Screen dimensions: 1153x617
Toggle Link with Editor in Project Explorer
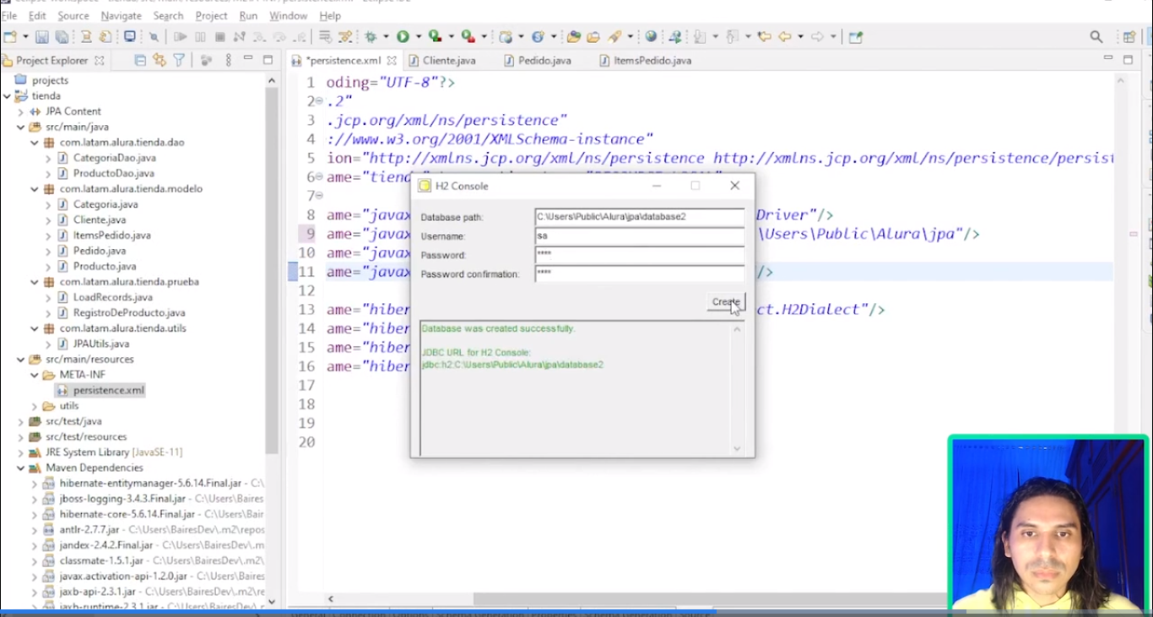click(x=160, y=60)
